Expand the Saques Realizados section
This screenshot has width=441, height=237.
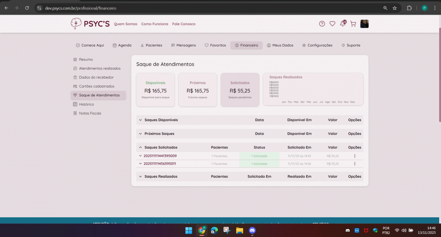(140, 177)
